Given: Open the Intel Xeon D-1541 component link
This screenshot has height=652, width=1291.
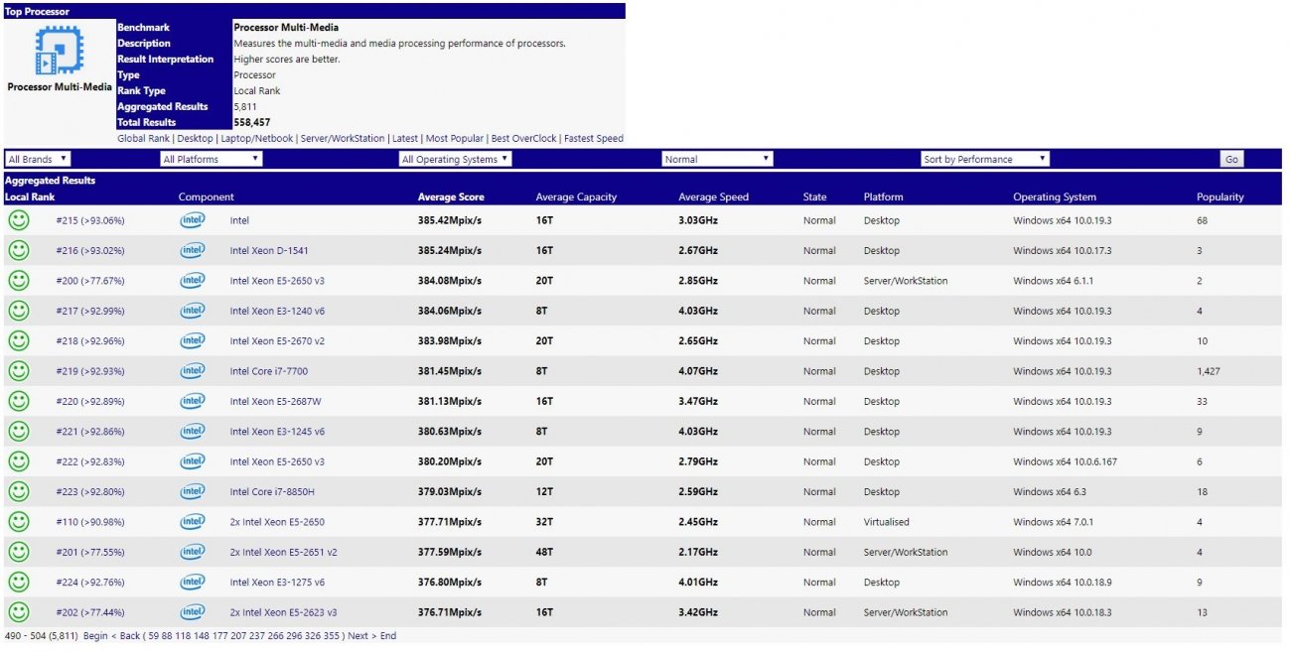Looking at the screenshot, I should [270, 251].
